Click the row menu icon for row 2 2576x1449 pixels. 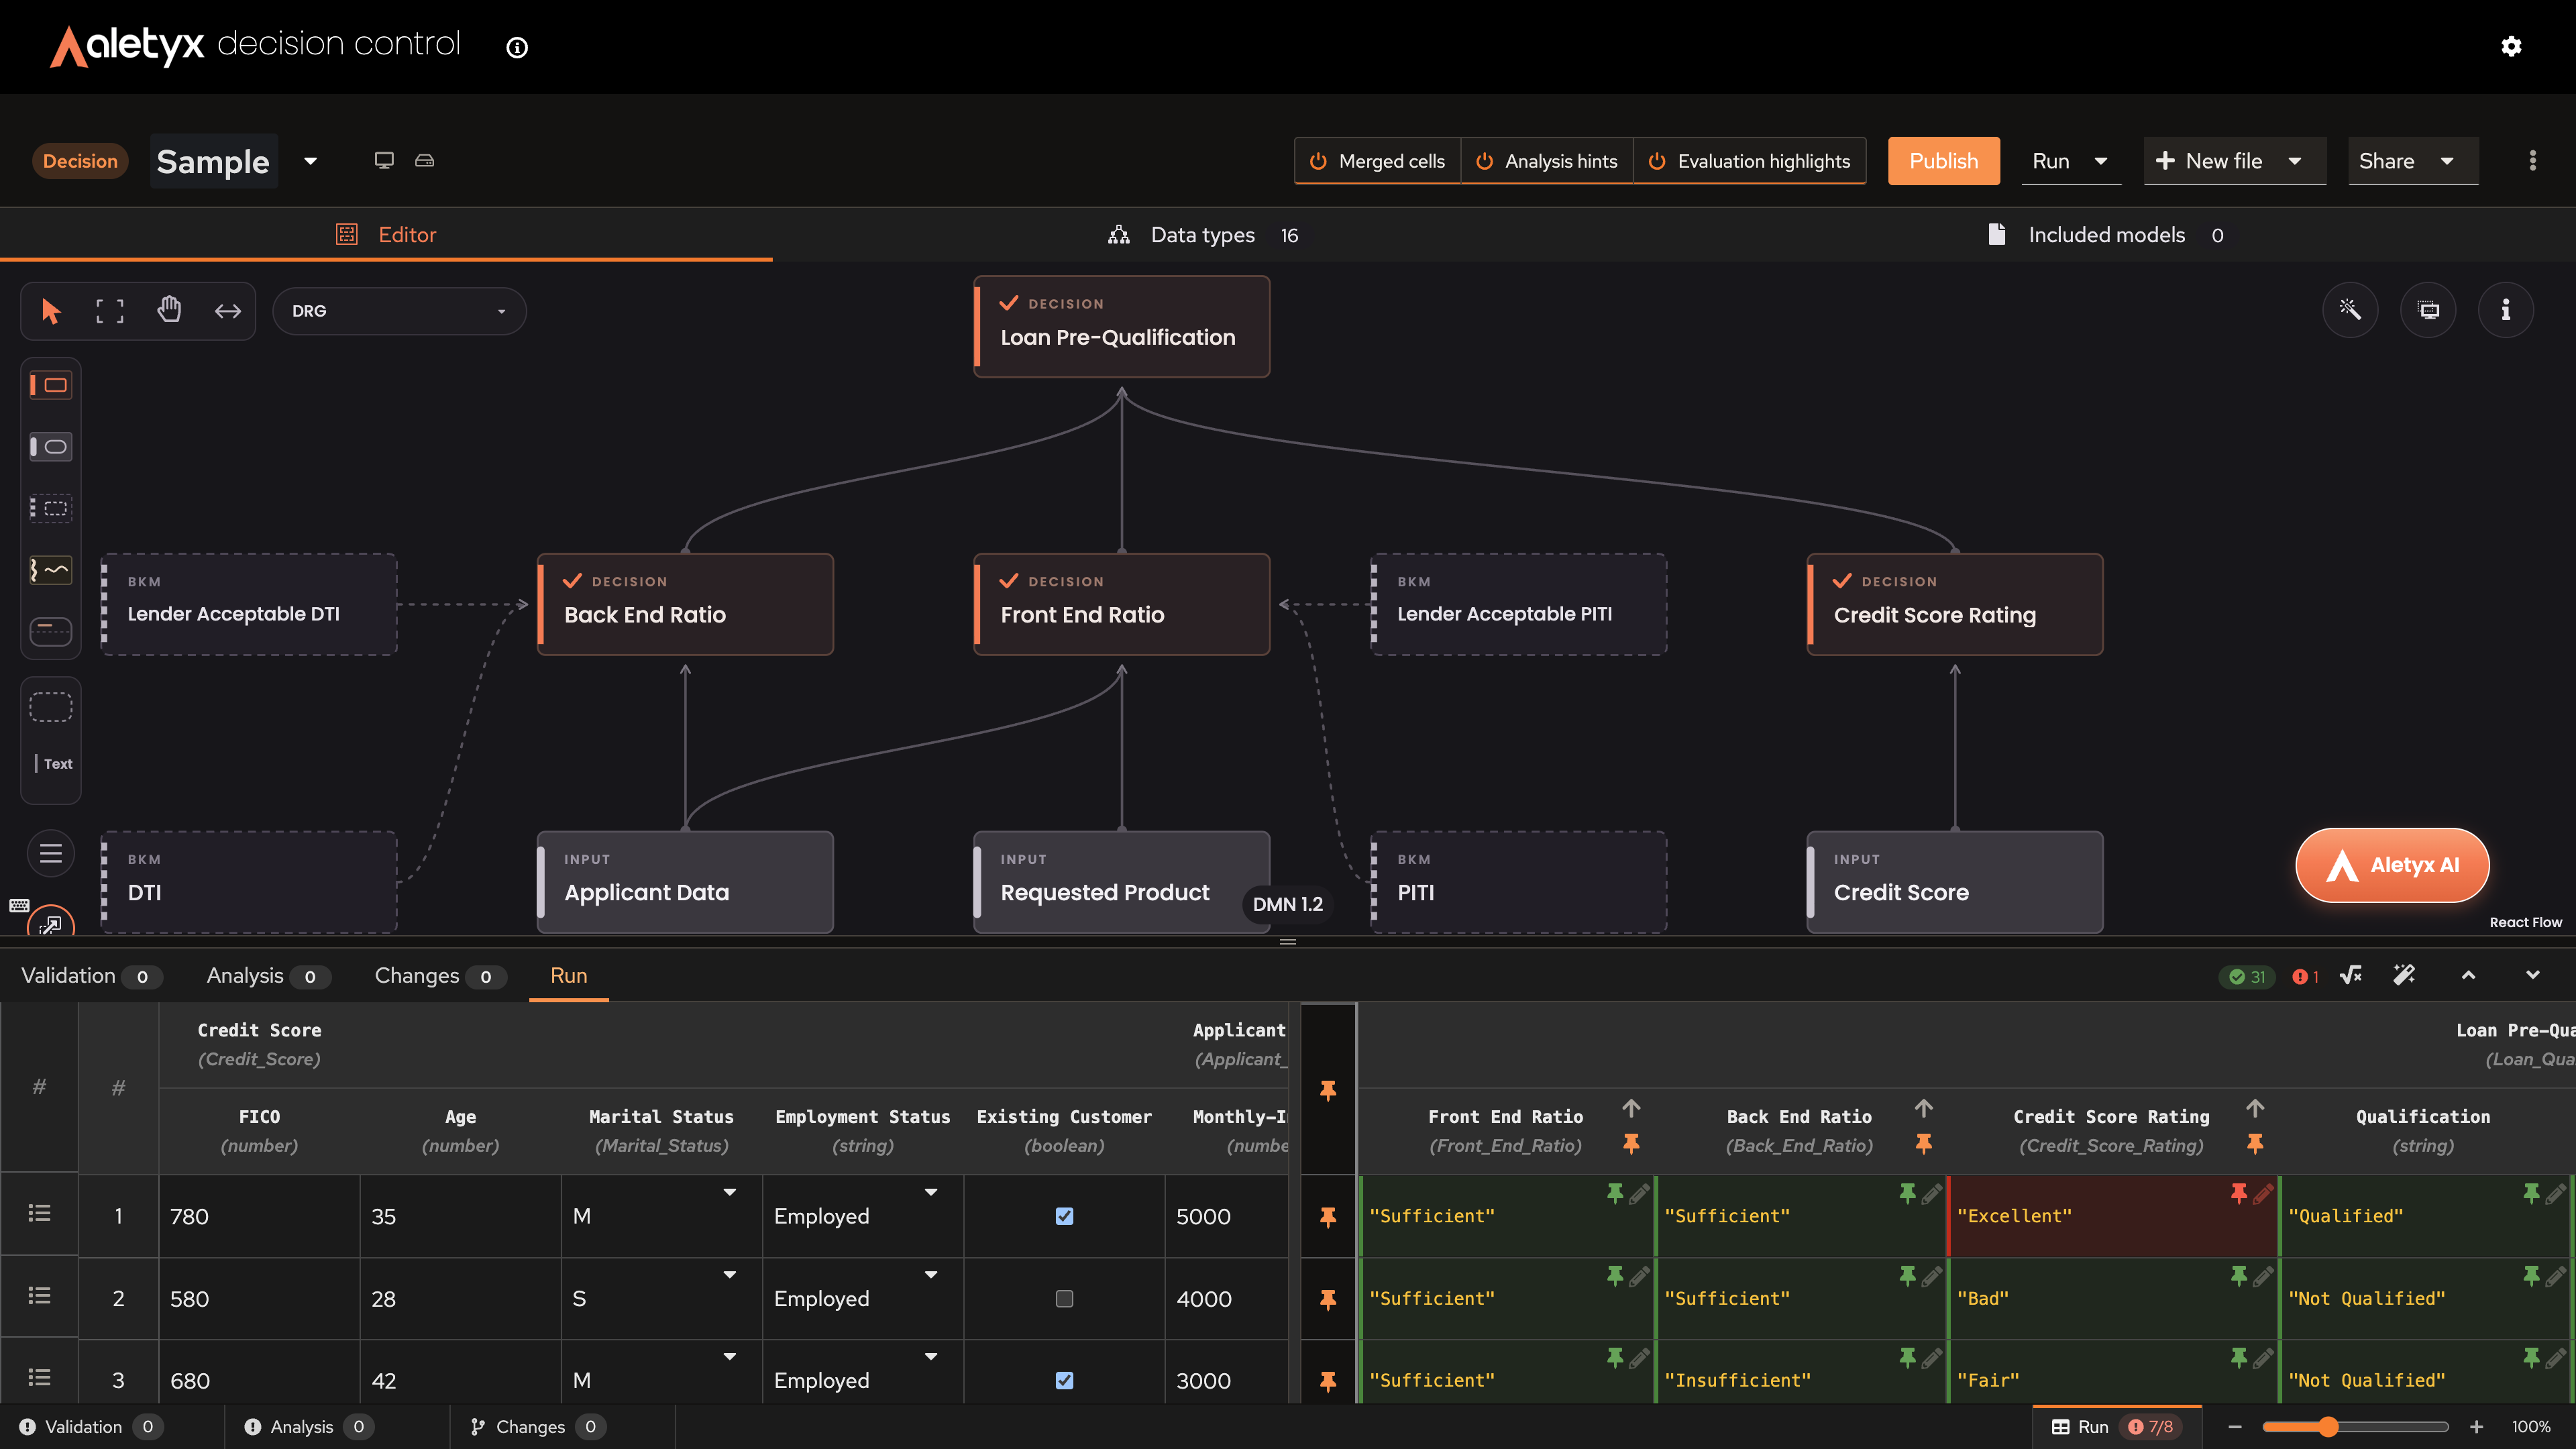click(39, 1297)
